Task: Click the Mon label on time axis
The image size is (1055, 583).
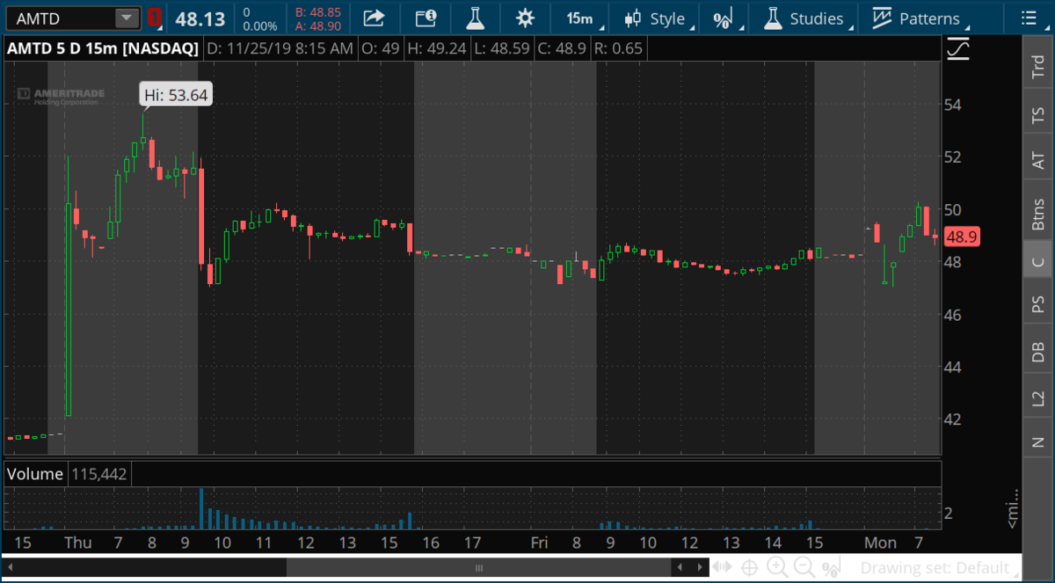Action: (x=879, y=543)
